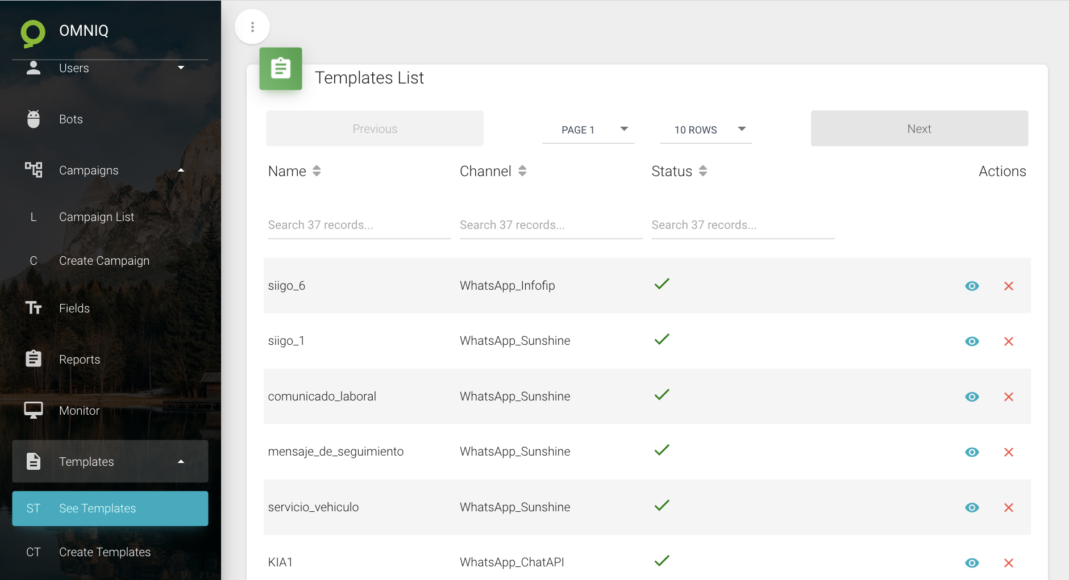Open Bots from the sidebar
Image resolution: width=1069 pixels, height=580 pixels.
coord(71,119)
